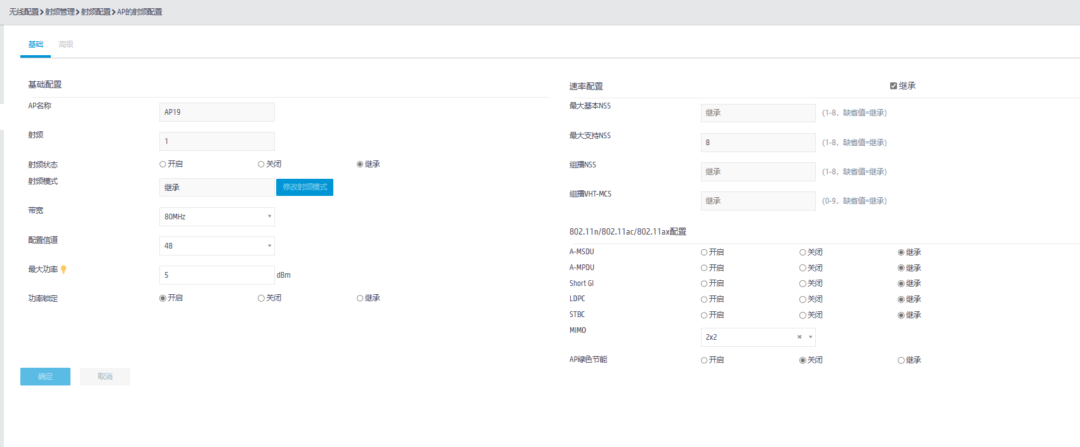Click the lightbulb hint icon beside 最大功率

pos(63,269)
